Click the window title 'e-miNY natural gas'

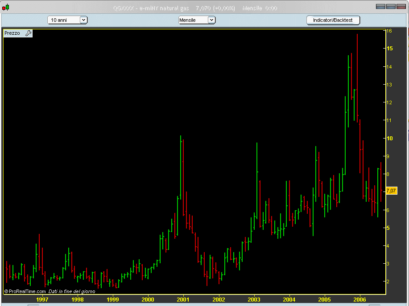164,8
